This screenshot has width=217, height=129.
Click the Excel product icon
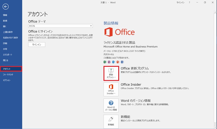tap(105, 62)
